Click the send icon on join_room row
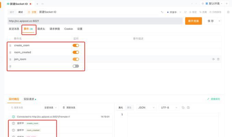The image size is (232, 137). point(214,59)
